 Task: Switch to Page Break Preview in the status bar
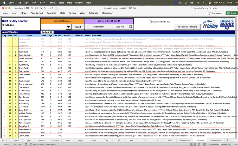(205, 144)
